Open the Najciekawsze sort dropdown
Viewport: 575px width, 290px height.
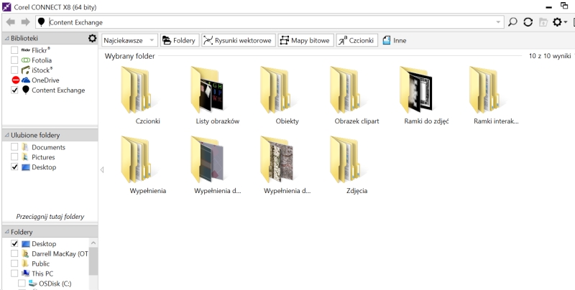(x=129, y=40)
